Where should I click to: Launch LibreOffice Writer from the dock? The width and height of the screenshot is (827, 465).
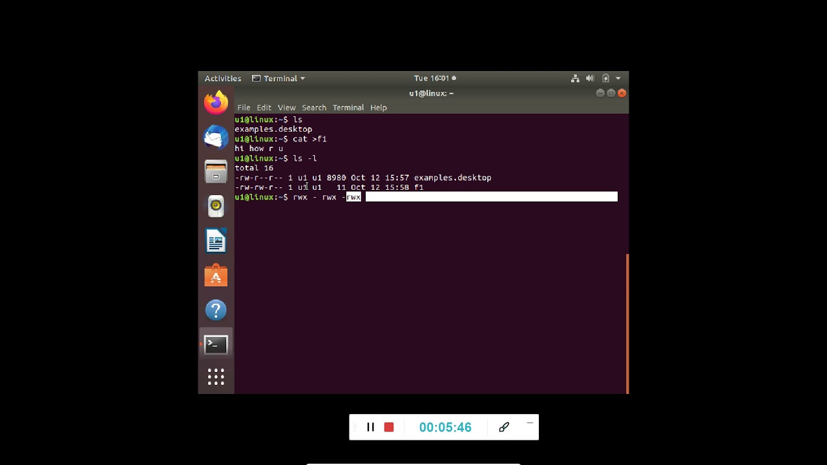click(x=216, y=241)
